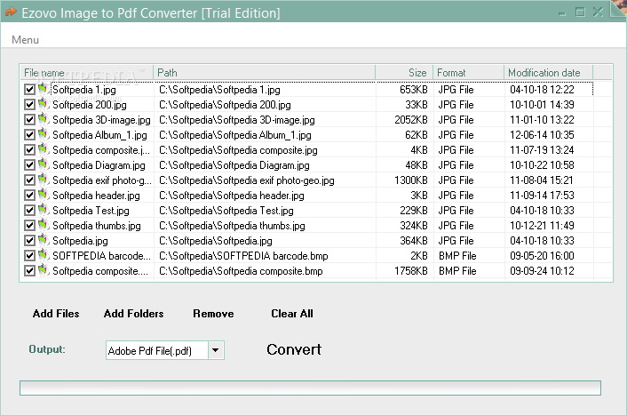Open the Menu item
This screenshot has height=416, width=627.
pos(25,40)
